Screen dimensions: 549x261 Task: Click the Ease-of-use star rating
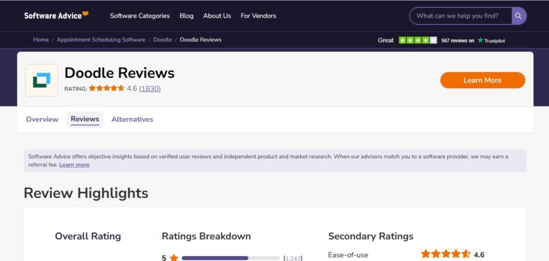tap(446, 254)
